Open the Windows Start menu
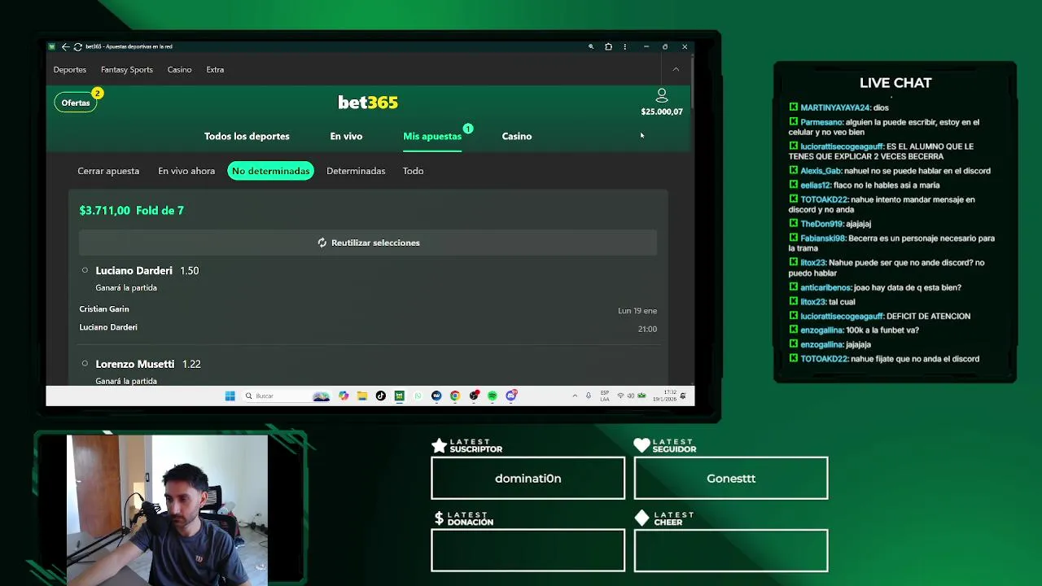 point(230,396)
